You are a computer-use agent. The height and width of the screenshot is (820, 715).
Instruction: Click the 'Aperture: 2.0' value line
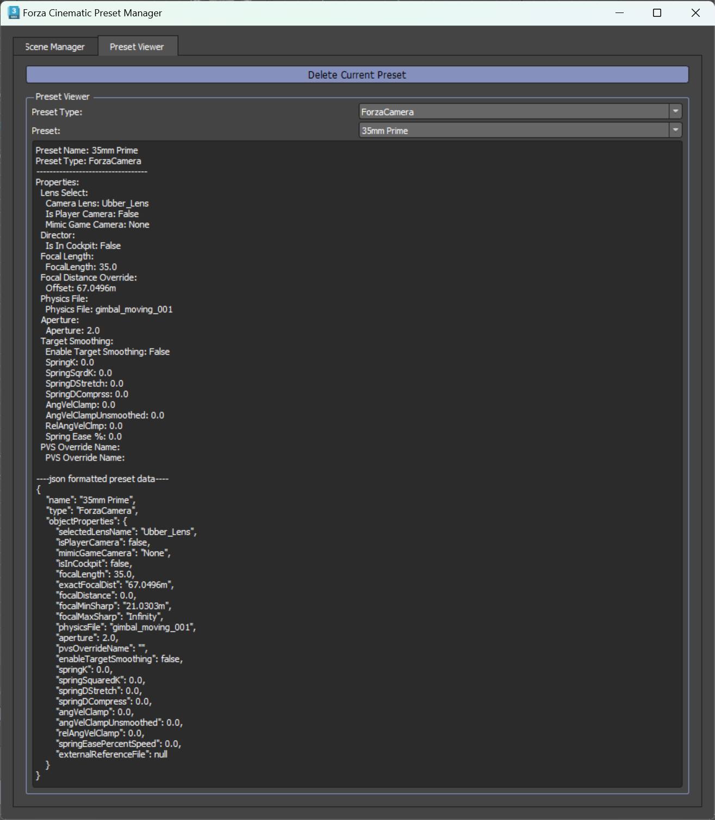tap(73, 331)
